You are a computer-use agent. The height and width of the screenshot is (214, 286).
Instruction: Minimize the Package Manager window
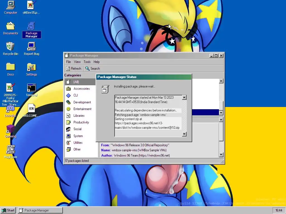(211, 56)
